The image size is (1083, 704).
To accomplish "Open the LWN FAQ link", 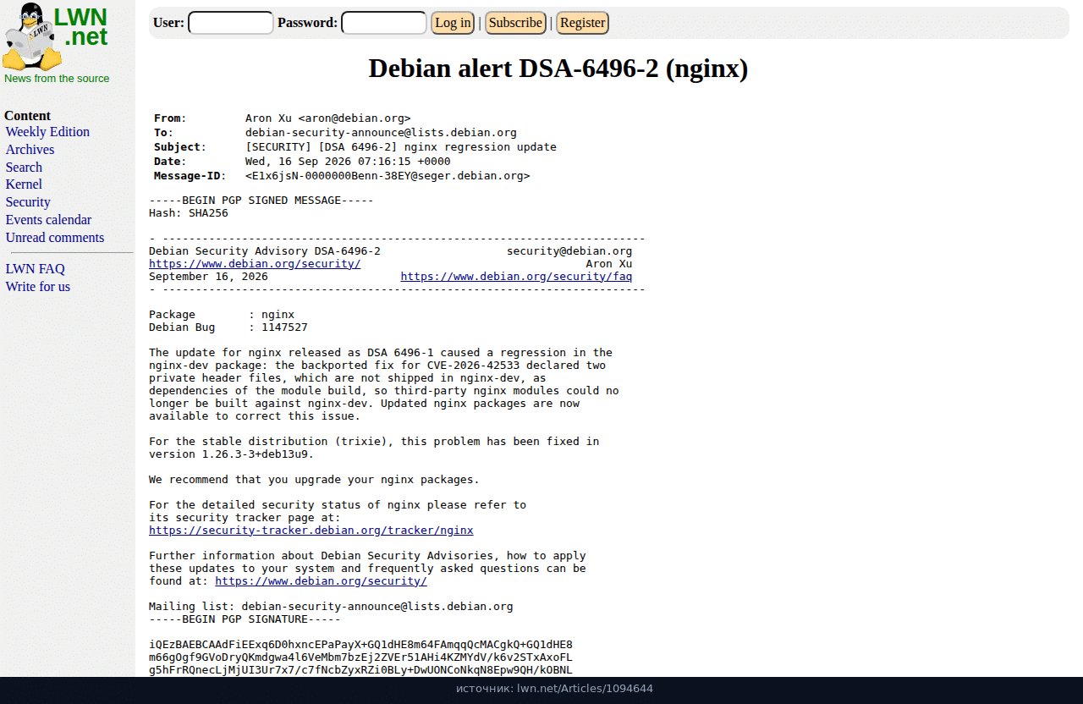I will pyautogui.click(x=35, y=269).
